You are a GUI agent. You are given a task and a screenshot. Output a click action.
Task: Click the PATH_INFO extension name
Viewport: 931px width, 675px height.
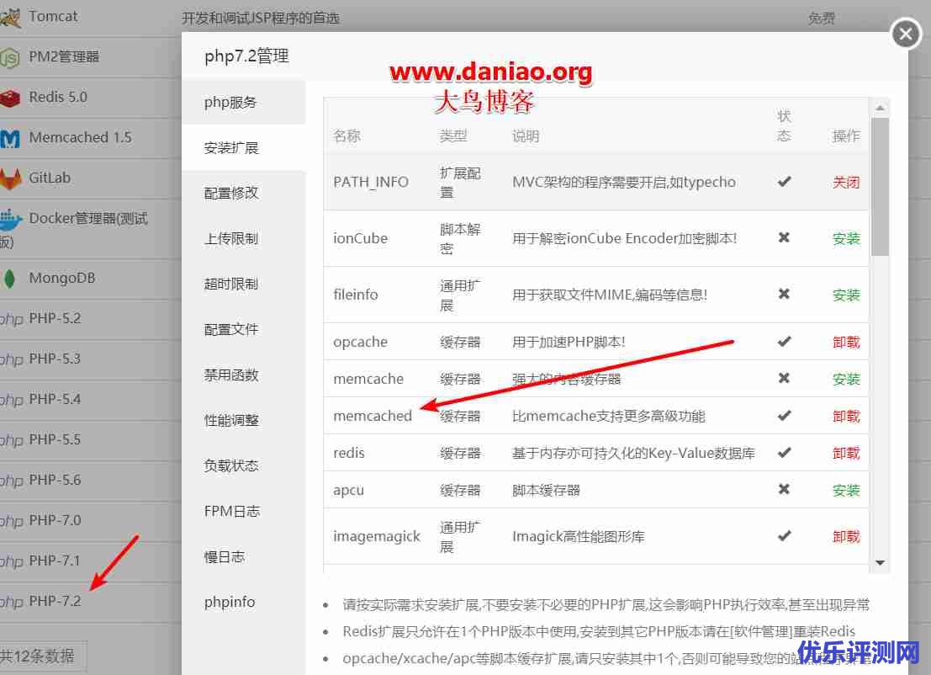371,182
